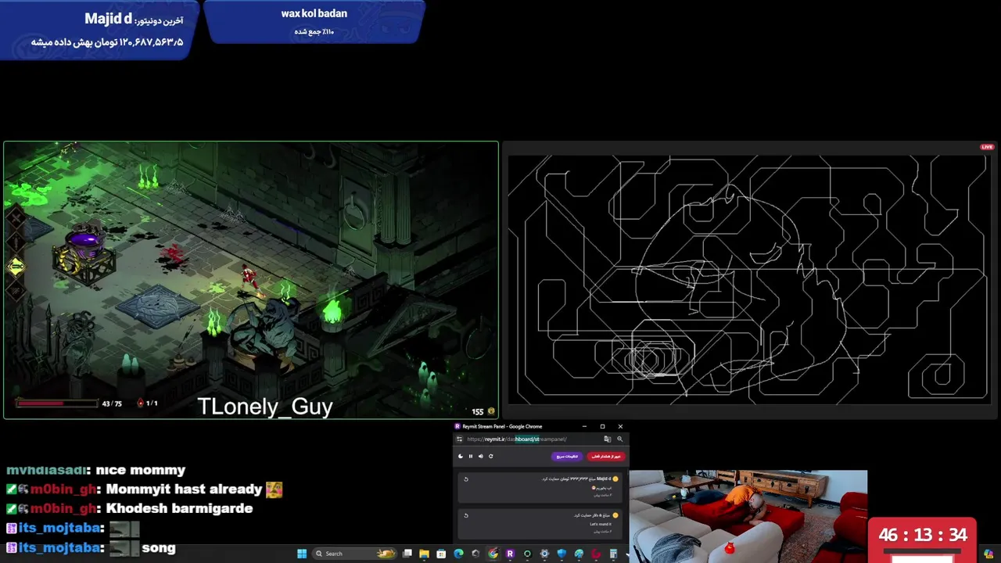Open the green circle app on taskbar

click(x=527, y=554)
